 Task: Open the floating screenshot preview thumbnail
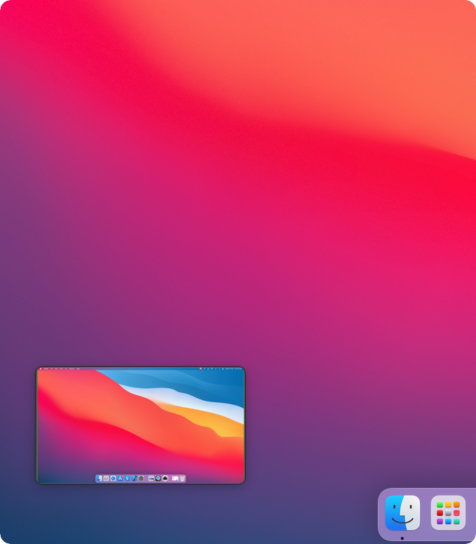click(x=140, y=425)
